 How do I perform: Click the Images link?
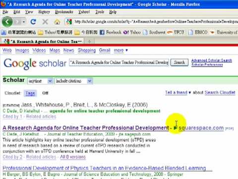tap(22, 50)
